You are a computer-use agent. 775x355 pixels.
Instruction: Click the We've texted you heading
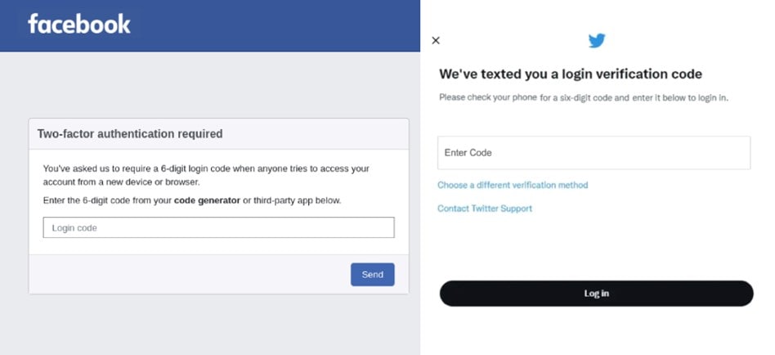[x=571, y=74]
